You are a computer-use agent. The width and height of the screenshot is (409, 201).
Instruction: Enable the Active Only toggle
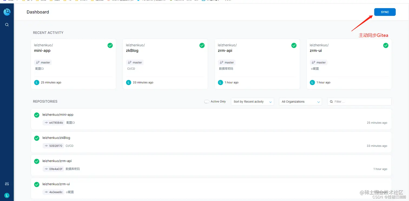coord(207,101)
